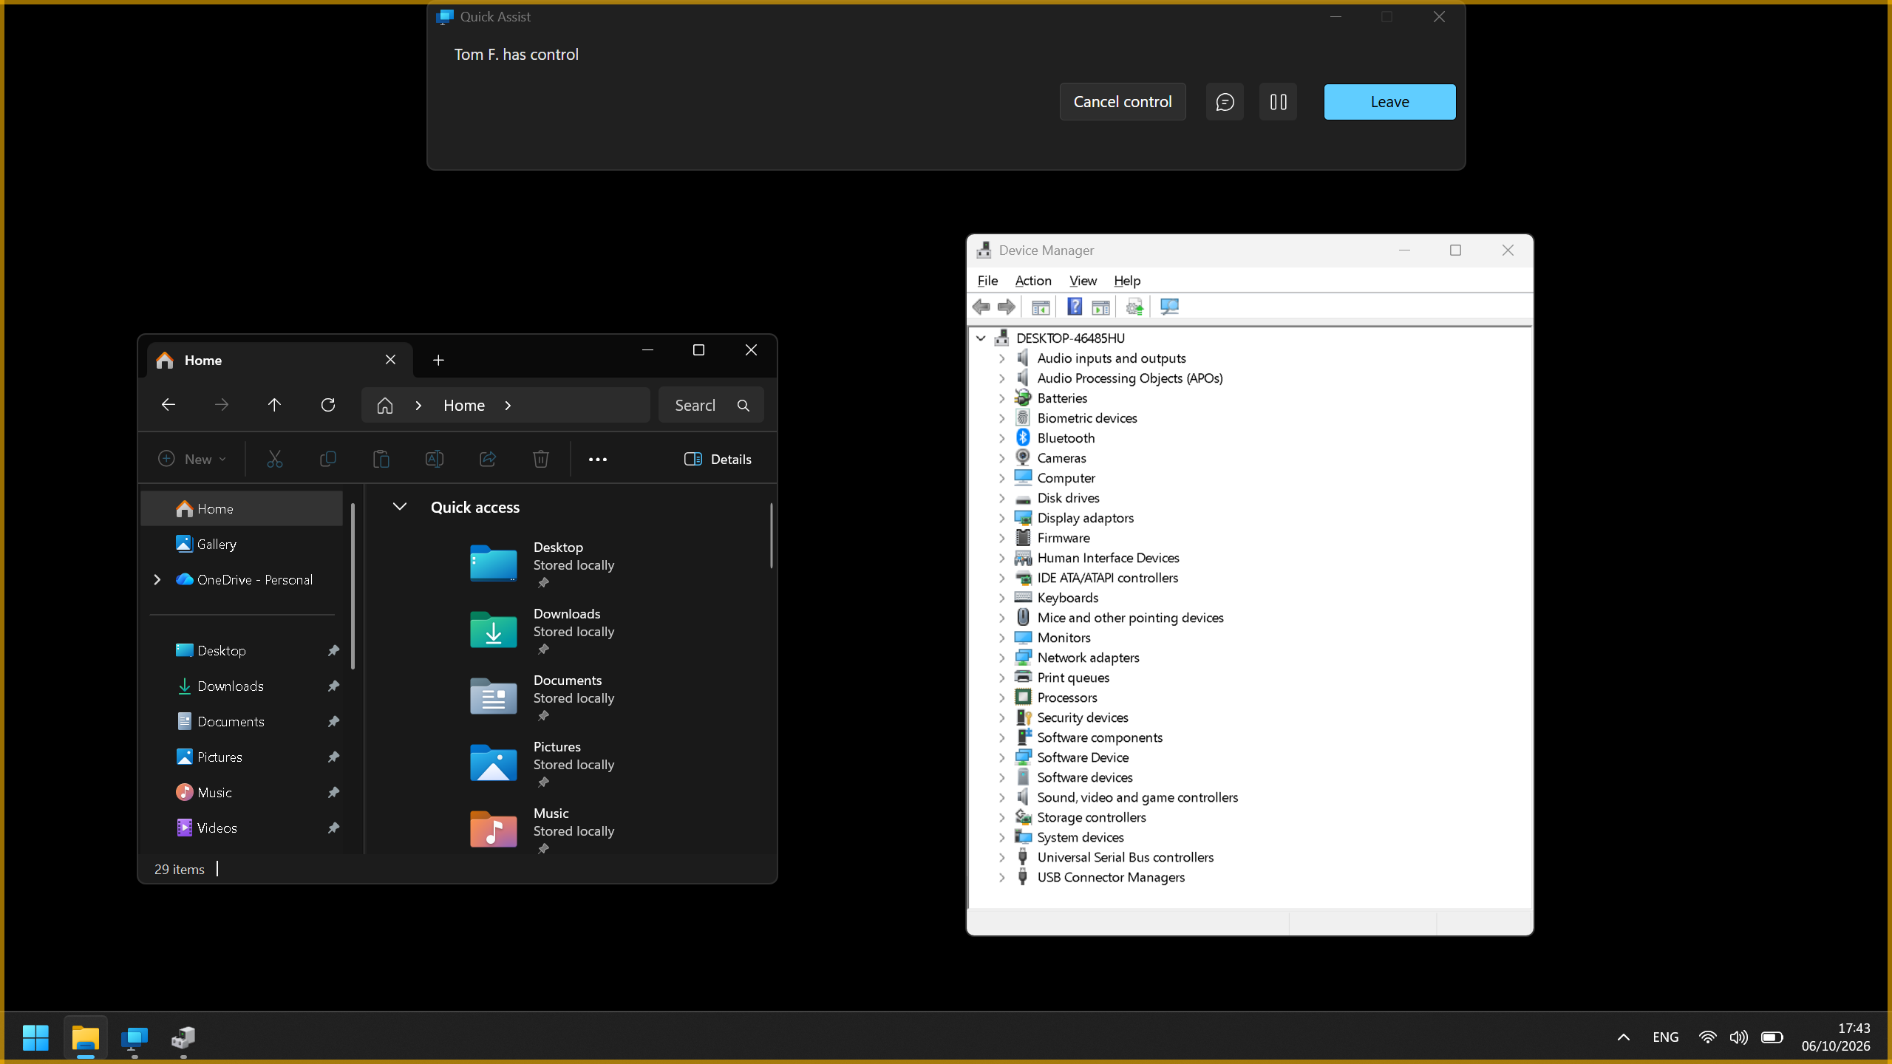Show hidden icons in system tray
Image resolution: width=1892 pixels, height=1064 pixels.
tap(1624, 1037)
